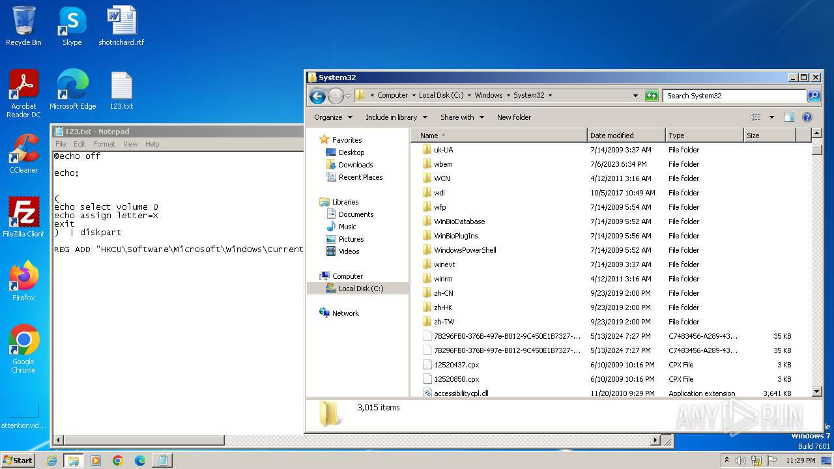This screenshot has width=834, height=469.
Task: Open the views options dropdown arrow
Action: pyautogui.click(x=771, y=117)
